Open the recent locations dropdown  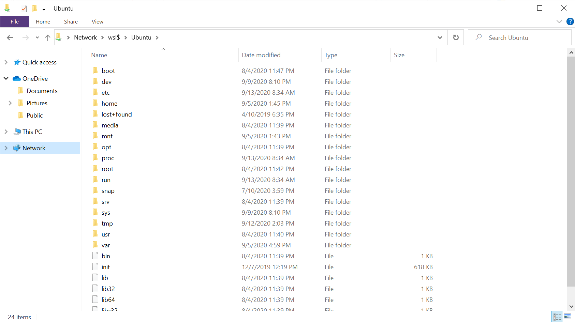[37, 37]
